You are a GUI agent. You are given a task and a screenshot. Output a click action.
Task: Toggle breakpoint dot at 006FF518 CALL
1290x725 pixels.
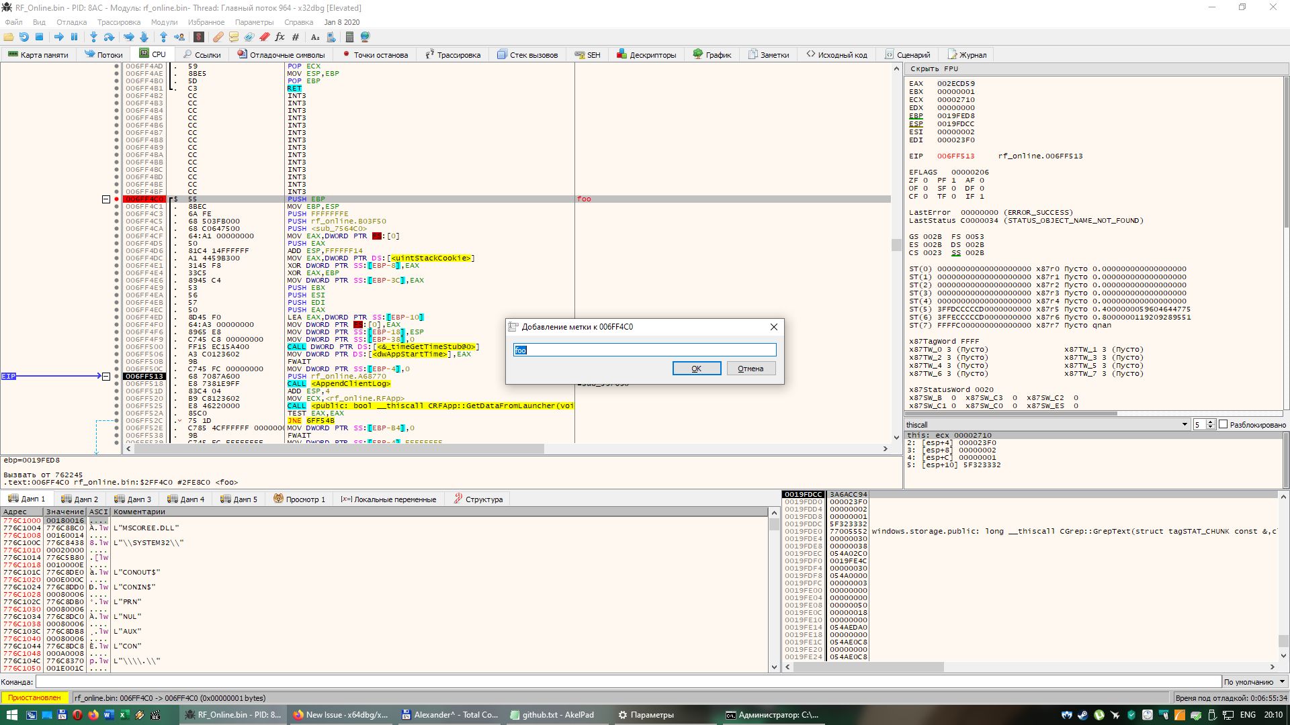coord(117,384)
